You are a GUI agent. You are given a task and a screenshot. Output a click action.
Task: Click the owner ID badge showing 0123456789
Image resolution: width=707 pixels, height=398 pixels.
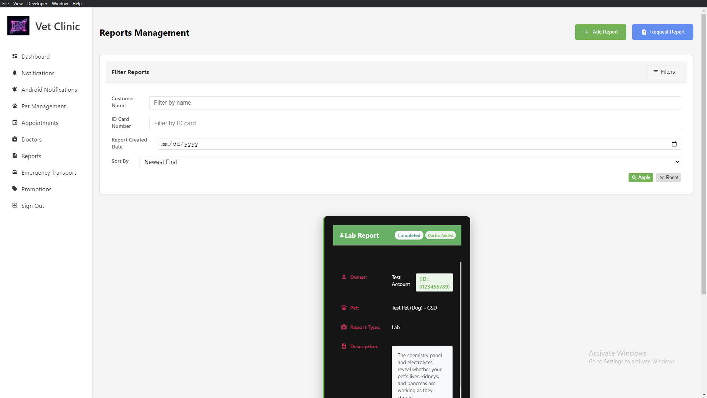point(434,282)
